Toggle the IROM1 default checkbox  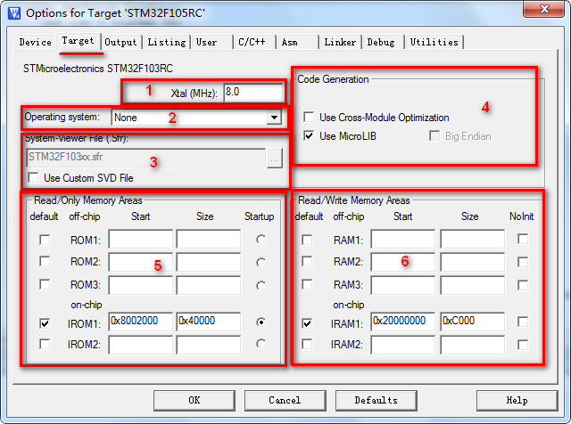click(45, 323)
